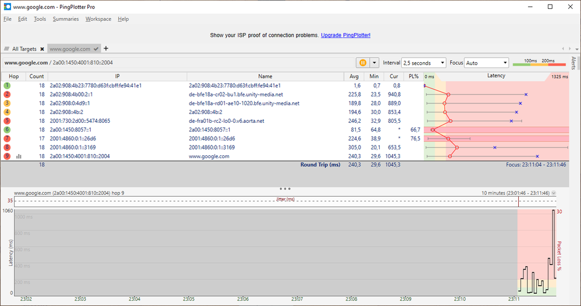Click the Min column header
581x306 pixels.
[374, 76]
